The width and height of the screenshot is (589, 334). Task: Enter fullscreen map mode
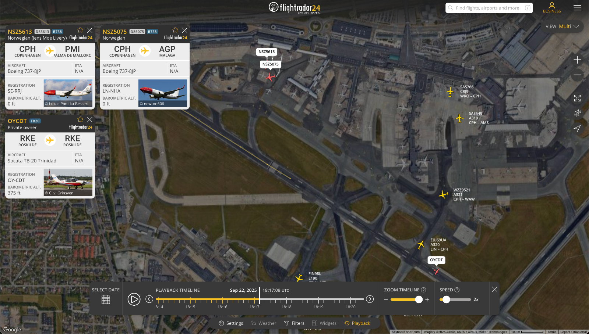577,98
